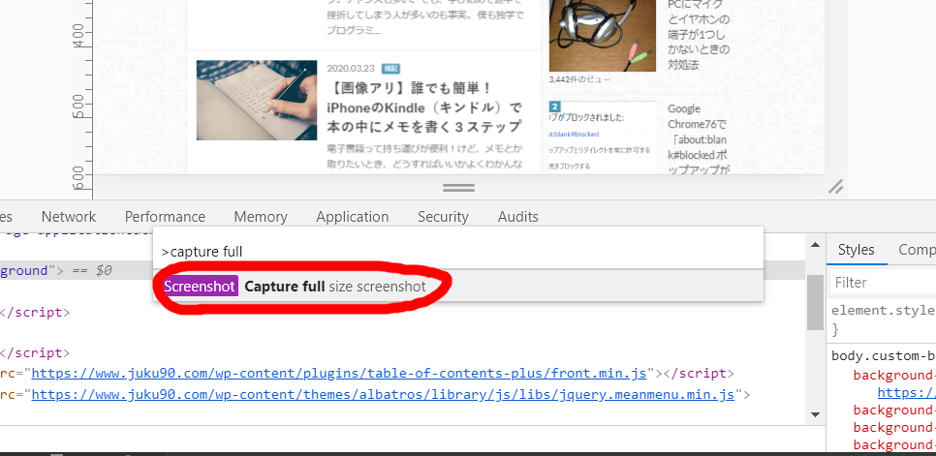Image resolution: width=936 pixels, height=456 pixels.
Task: Switch to the Audits tab
Action: (x=518, y=216)
